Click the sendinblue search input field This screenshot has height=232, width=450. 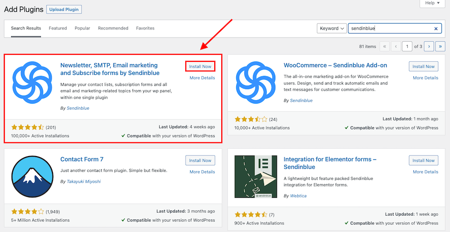[x=390, y=29]
